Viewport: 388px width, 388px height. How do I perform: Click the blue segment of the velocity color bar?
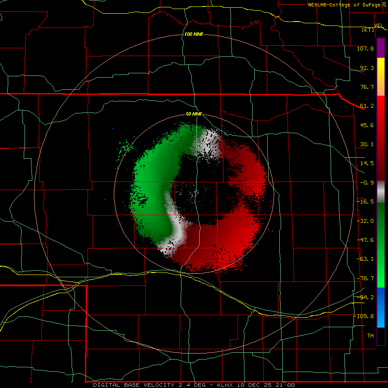pyautogui.click(x=381, y=307)
